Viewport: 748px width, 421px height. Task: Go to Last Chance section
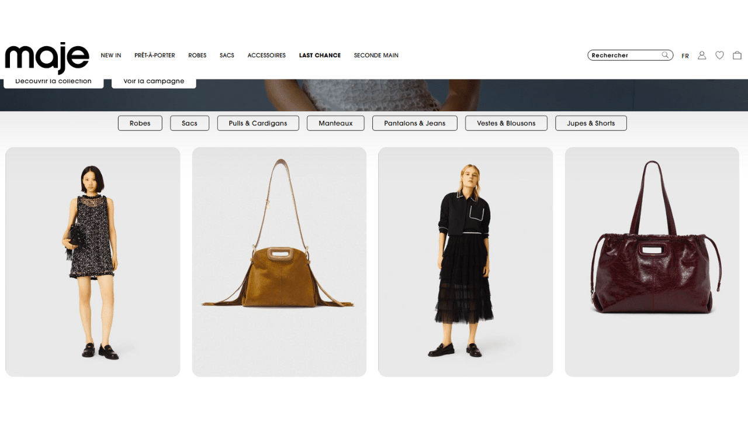320,56
